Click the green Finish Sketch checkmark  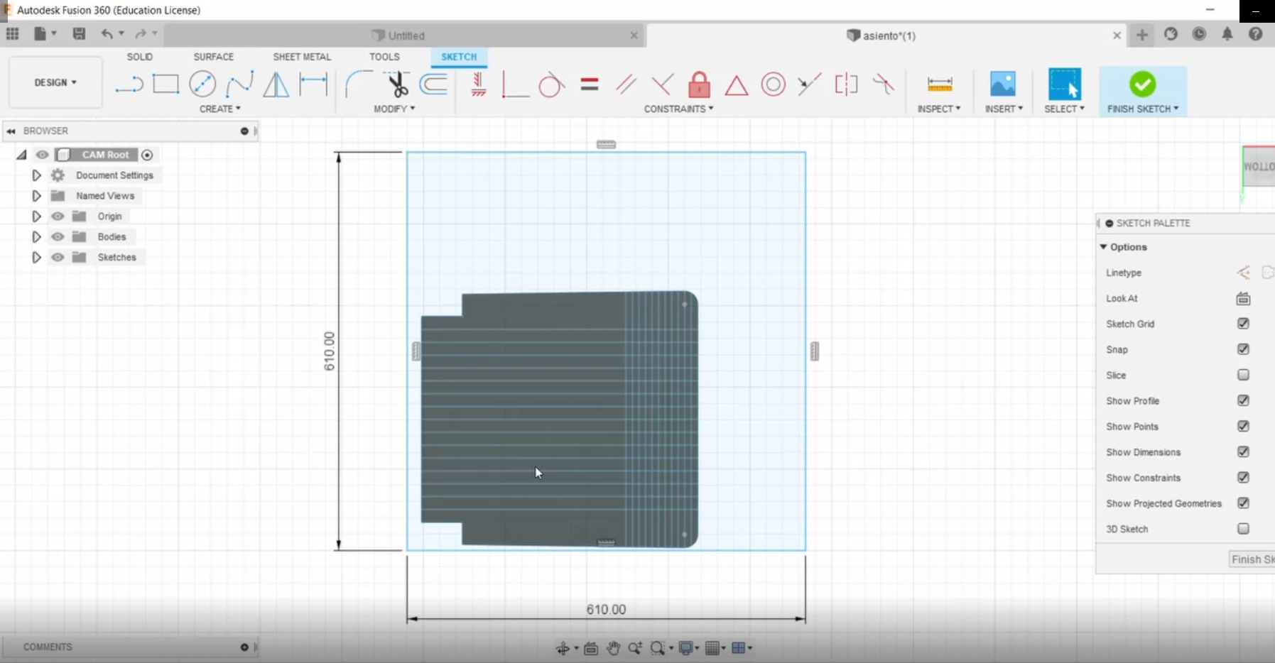(x=1143, y=84)
